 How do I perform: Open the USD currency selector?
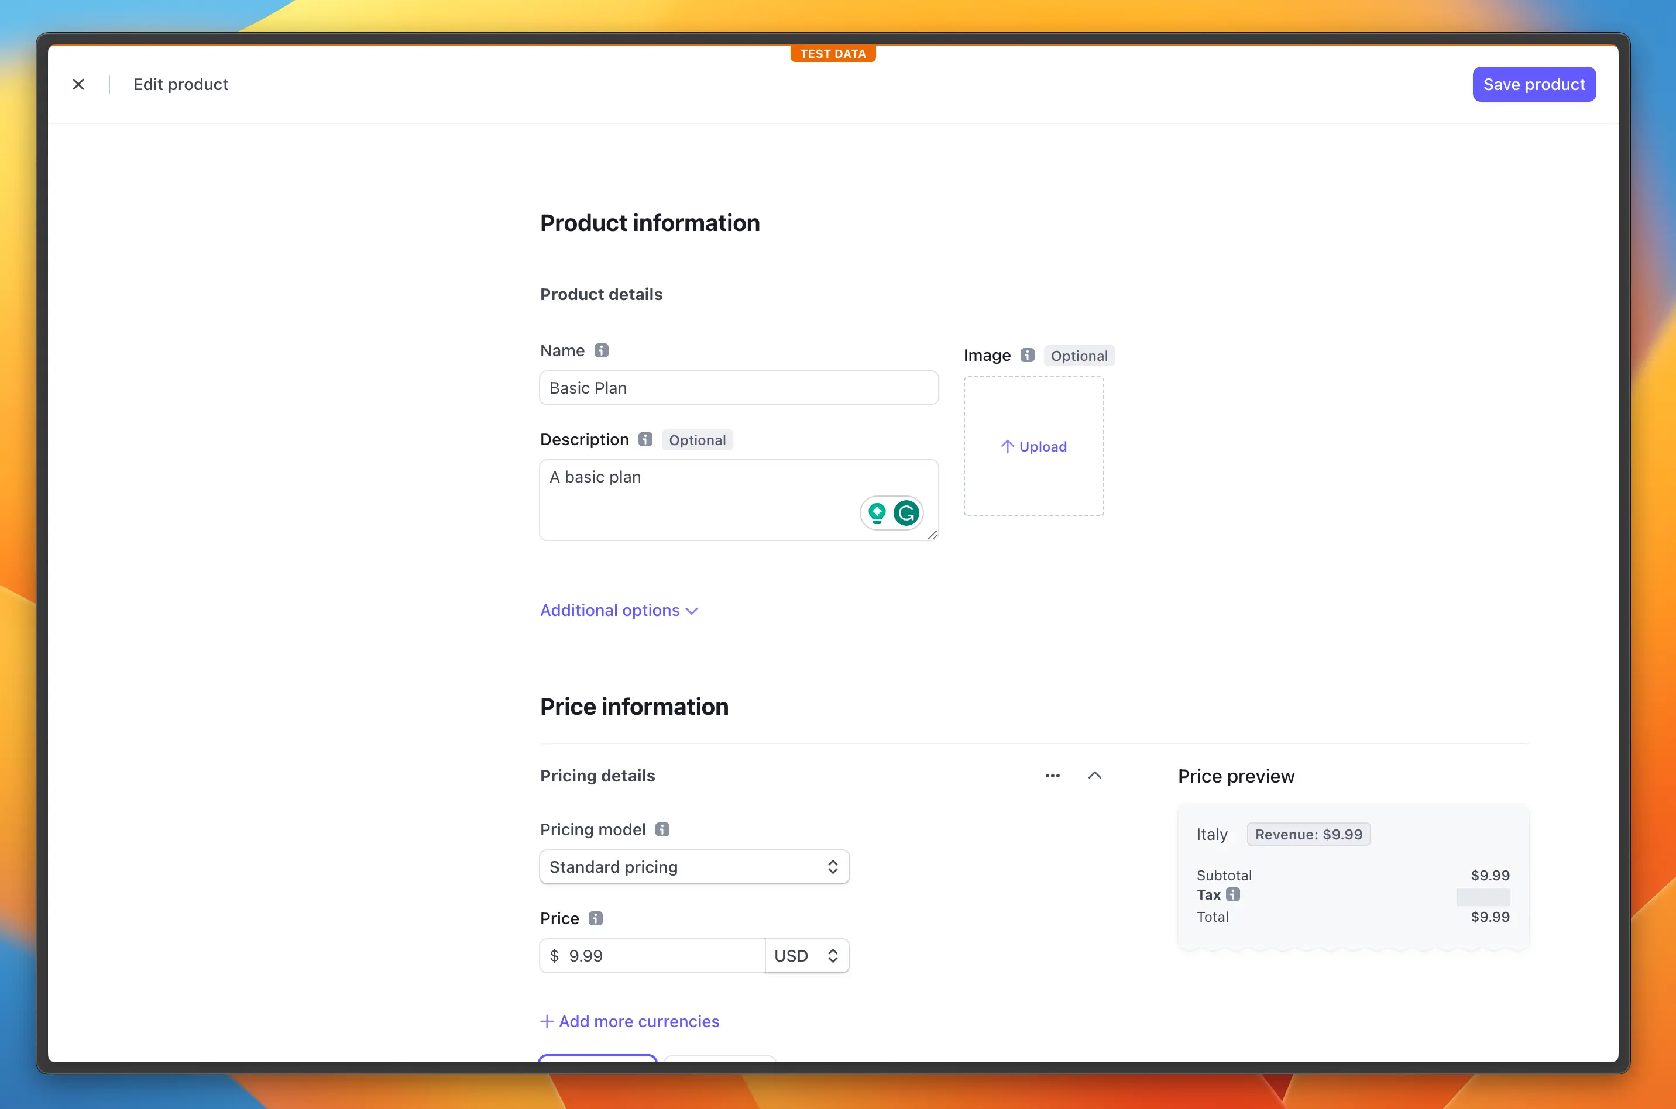click(806, 956)
